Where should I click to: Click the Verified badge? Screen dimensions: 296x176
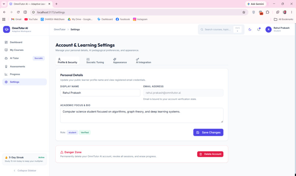(x=84, y=132)
